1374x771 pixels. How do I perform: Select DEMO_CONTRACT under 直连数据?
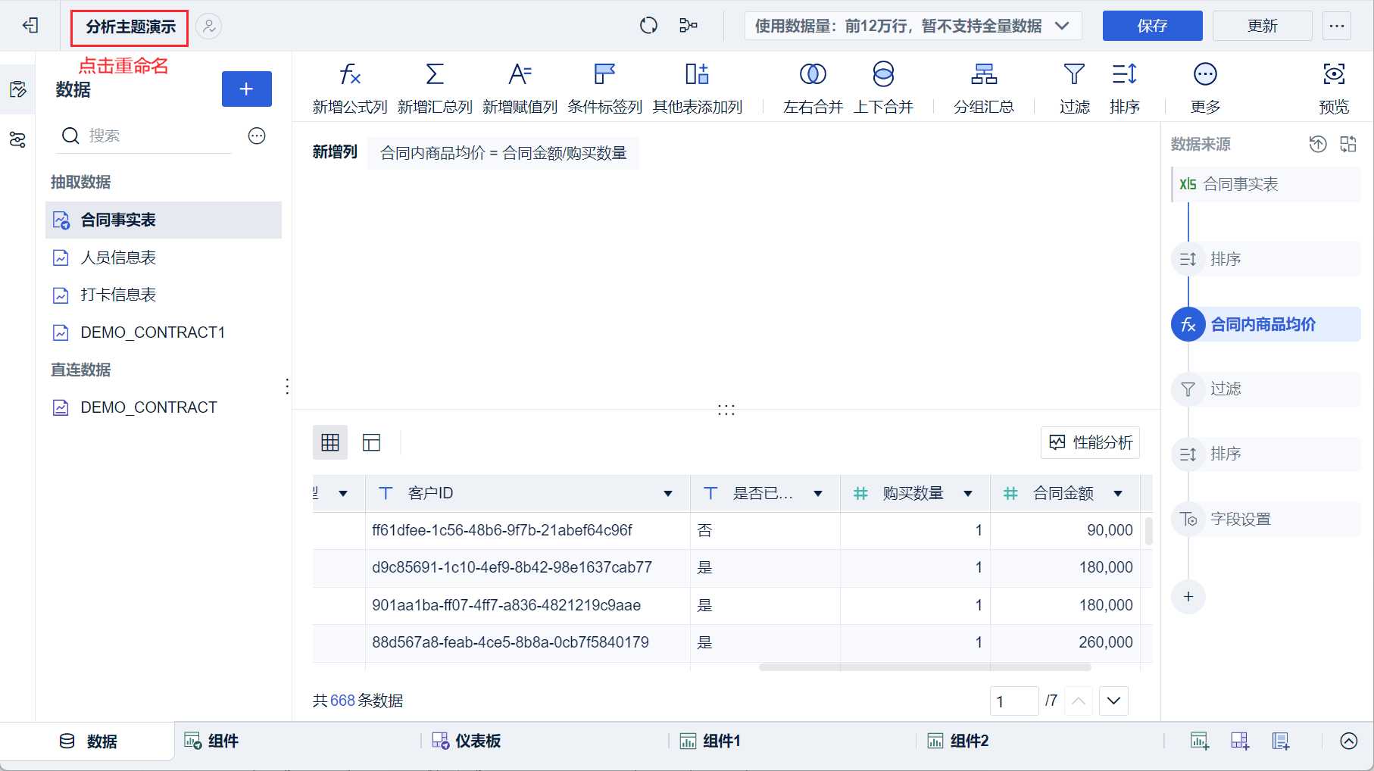[164, 407]
